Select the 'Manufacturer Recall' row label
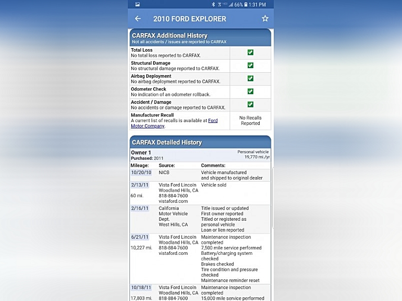This screenshot has height=301, width=402. (x=152, y=115)
